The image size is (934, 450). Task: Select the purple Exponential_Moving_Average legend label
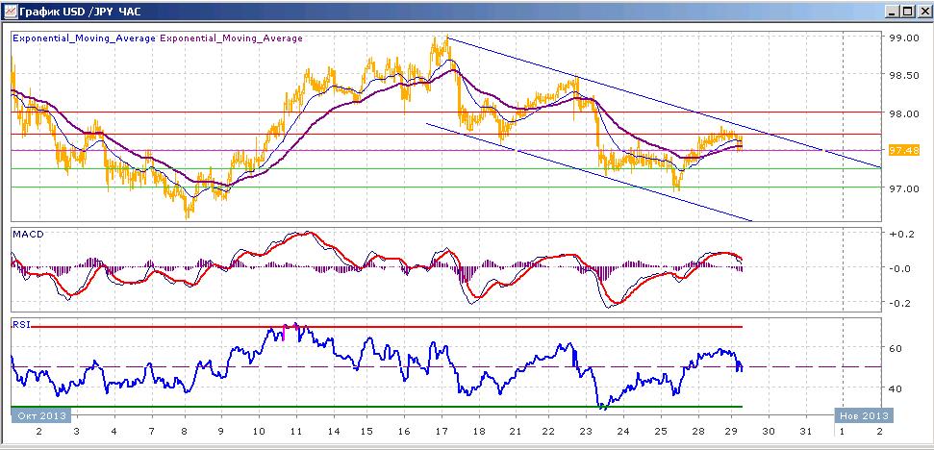click(231, 38)
